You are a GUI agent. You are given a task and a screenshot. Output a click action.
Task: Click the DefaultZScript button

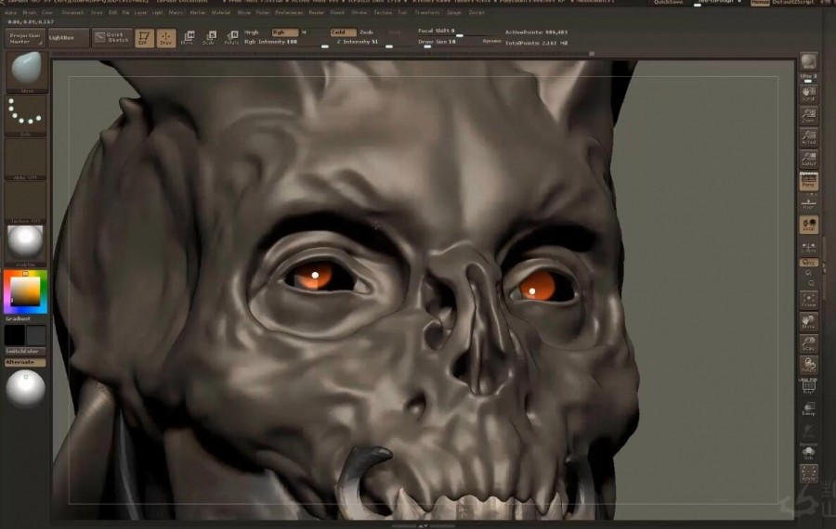click(x=794, y=3)
